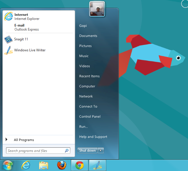Open E-mail Outlook Express entry

(26, 27)
